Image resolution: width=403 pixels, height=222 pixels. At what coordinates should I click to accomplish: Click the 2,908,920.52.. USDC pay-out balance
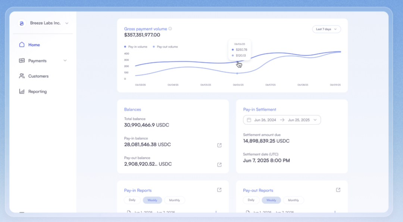coord(148,164)
